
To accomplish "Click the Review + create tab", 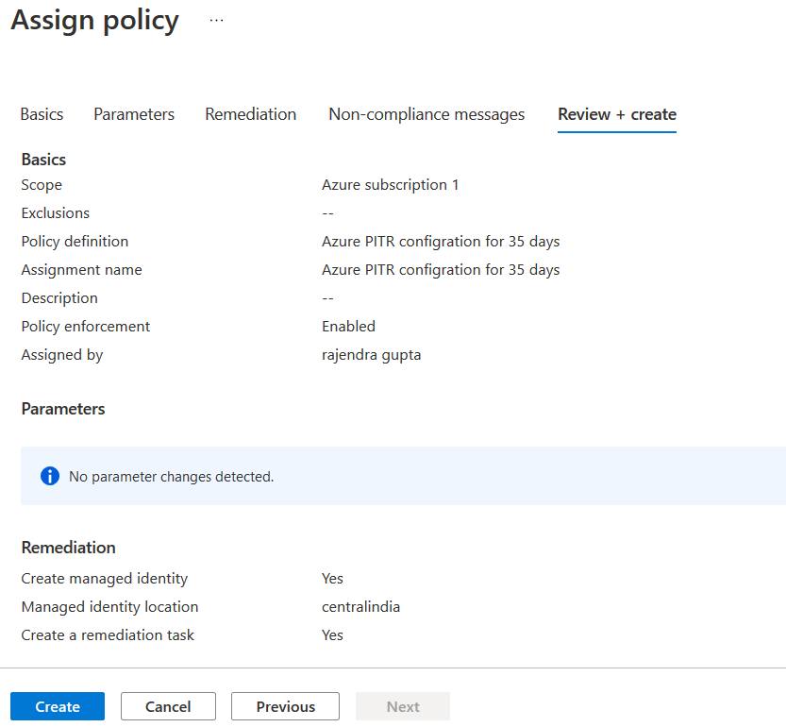I will click(x=617, y=114).
